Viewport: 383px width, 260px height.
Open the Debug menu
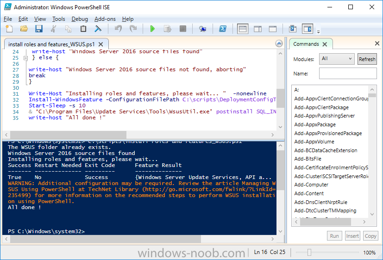(x=80, y=19)
